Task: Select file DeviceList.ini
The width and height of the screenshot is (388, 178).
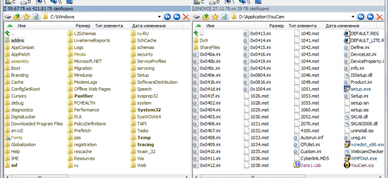Action: point(363,54)
